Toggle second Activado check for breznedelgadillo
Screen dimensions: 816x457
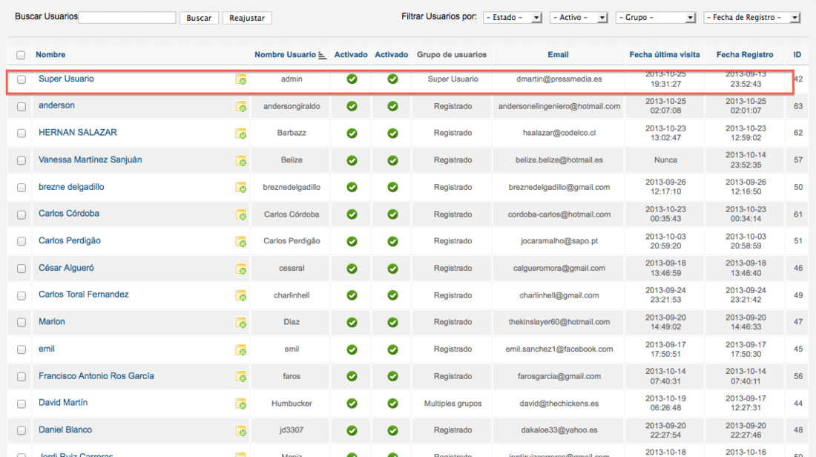(x=392, y=188)
